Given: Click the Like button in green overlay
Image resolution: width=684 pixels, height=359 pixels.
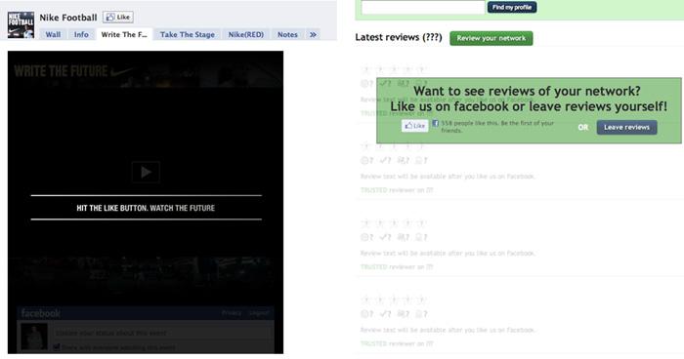Looking at the screenshot, I should 414,126.
